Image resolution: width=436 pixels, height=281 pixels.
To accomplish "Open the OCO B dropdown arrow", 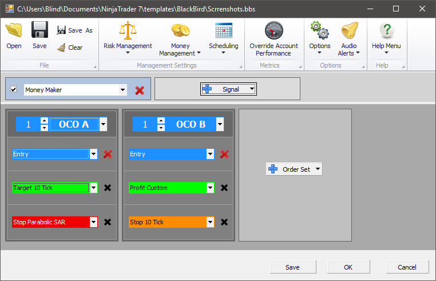I will coord(220,124).
